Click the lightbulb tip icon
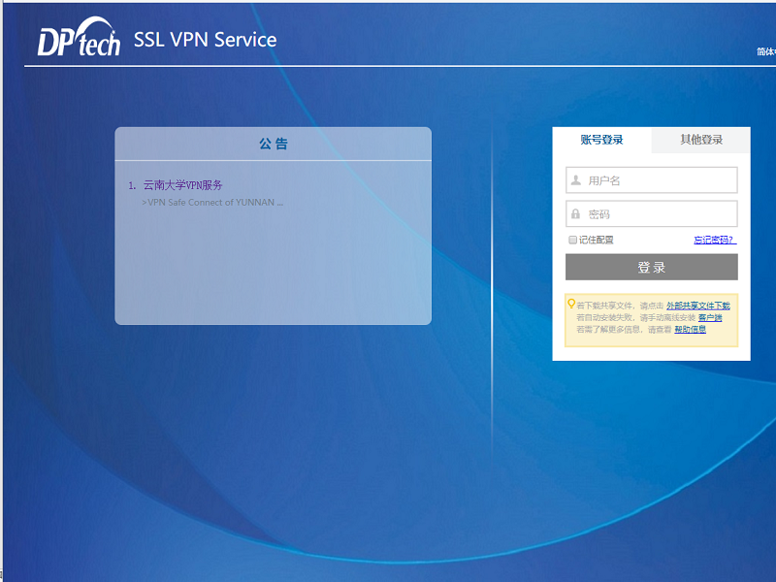The height and width of the screenshot is (582, 776). 571,304
